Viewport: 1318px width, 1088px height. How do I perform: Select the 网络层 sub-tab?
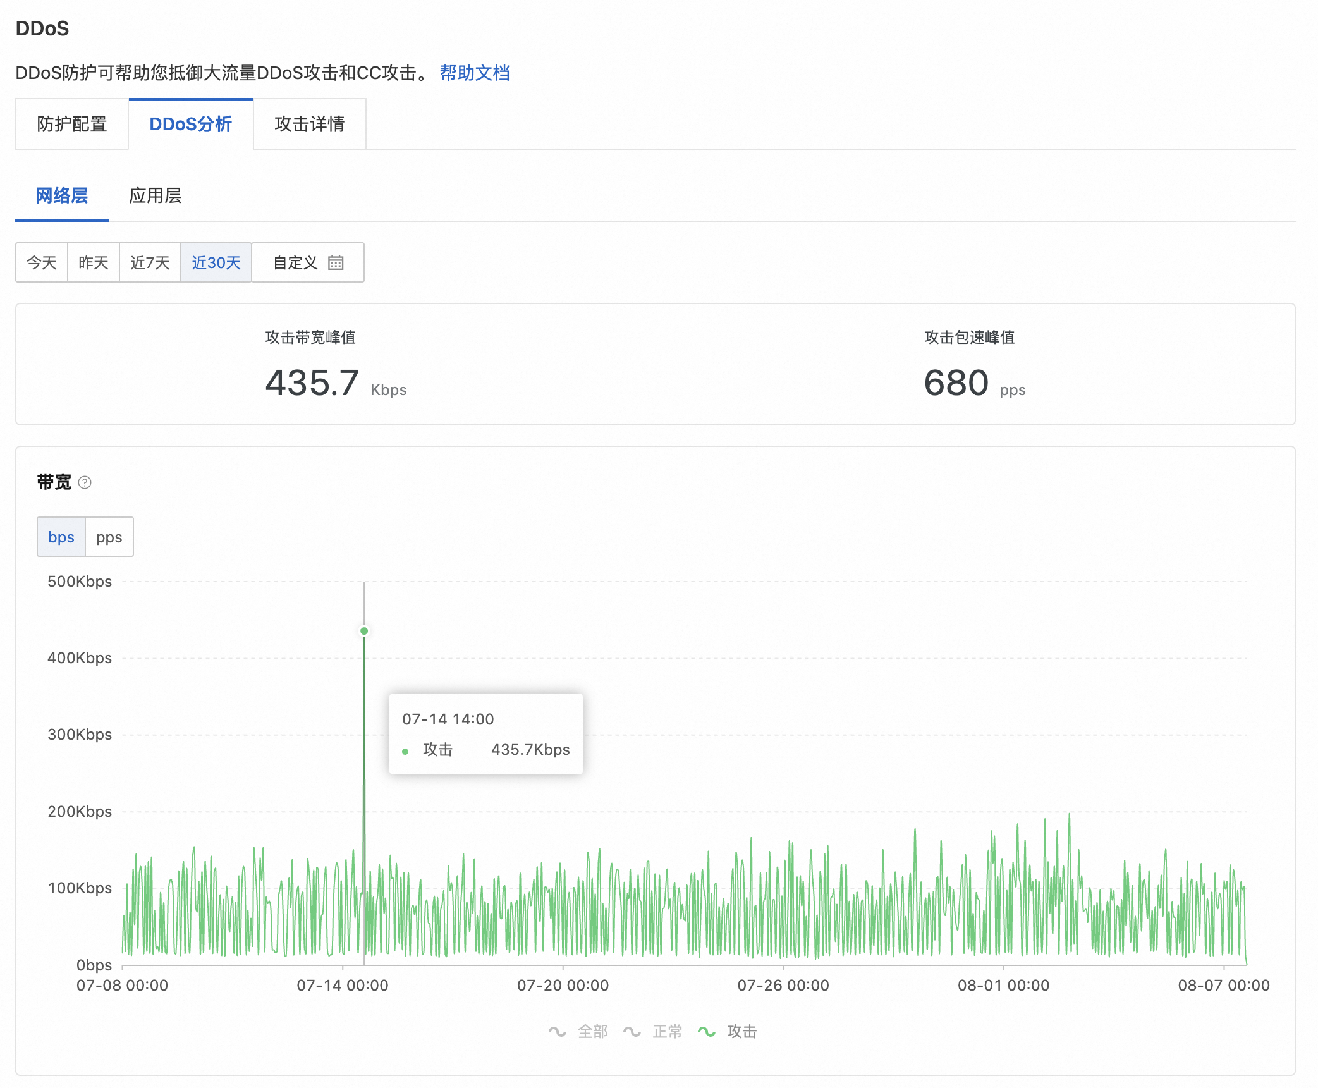[62, 195]
